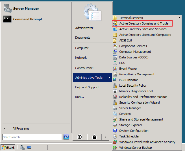The width and height of the screenshot is (185, 151).
Task: Click the power shutdown button
Action: coord(80,137)
